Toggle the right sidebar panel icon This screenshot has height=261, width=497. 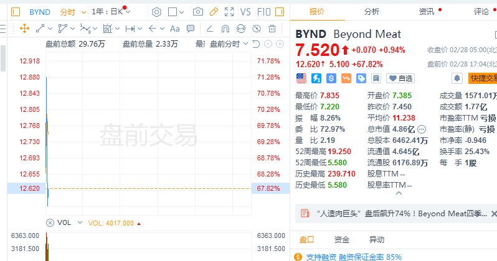click(280, 12)
